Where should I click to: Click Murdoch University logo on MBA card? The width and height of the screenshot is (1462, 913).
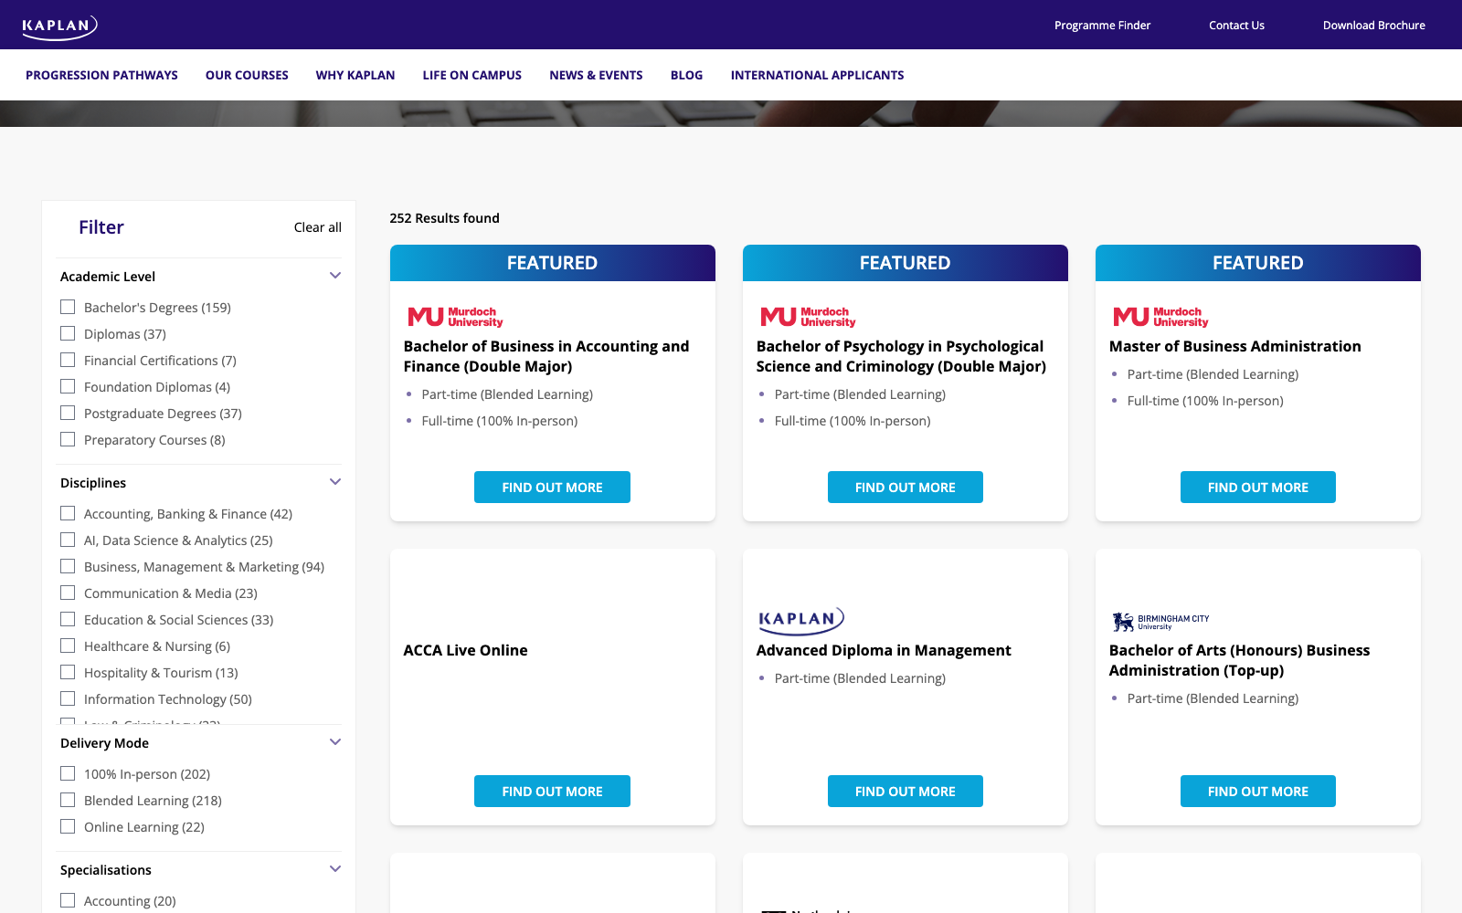pos(1160,317)
